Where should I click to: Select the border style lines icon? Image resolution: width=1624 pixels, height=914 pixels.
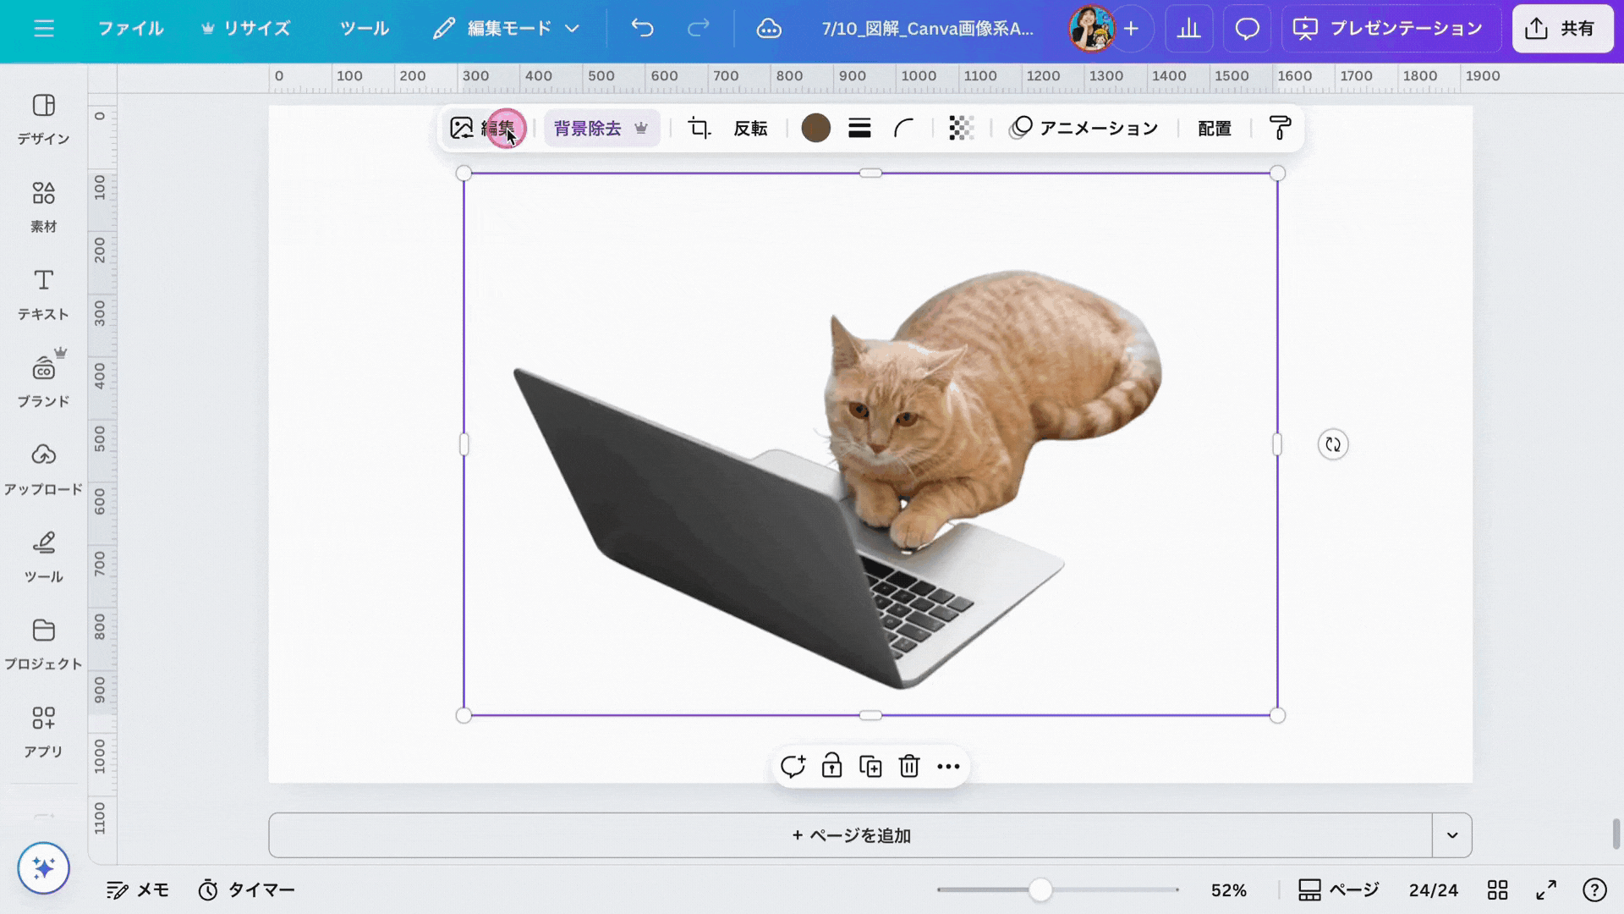pyautogui.click(x=859, y=128)
